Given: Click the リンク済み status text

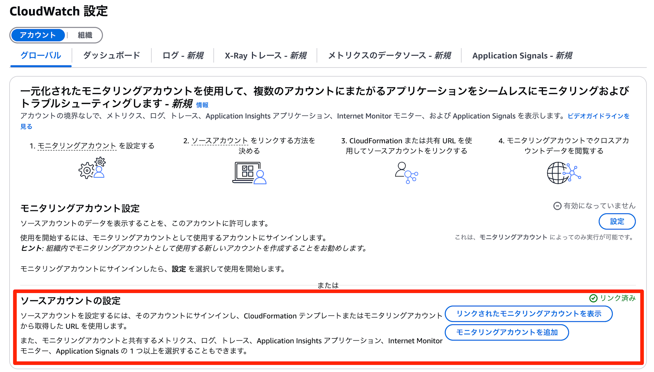Looking at the screenshot, I should 618,298.
